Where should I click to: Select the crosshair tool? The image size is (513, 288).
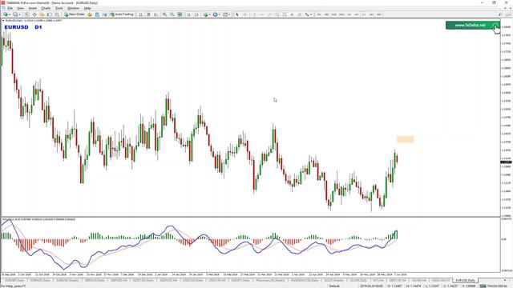(x=244, y=14)
